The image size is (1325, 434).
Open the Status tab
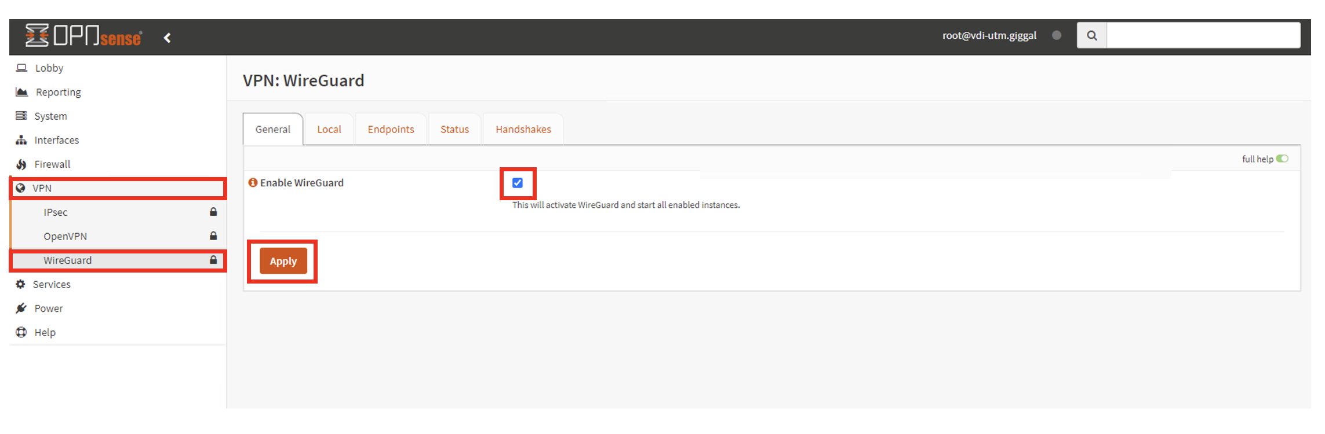(455, 129)
